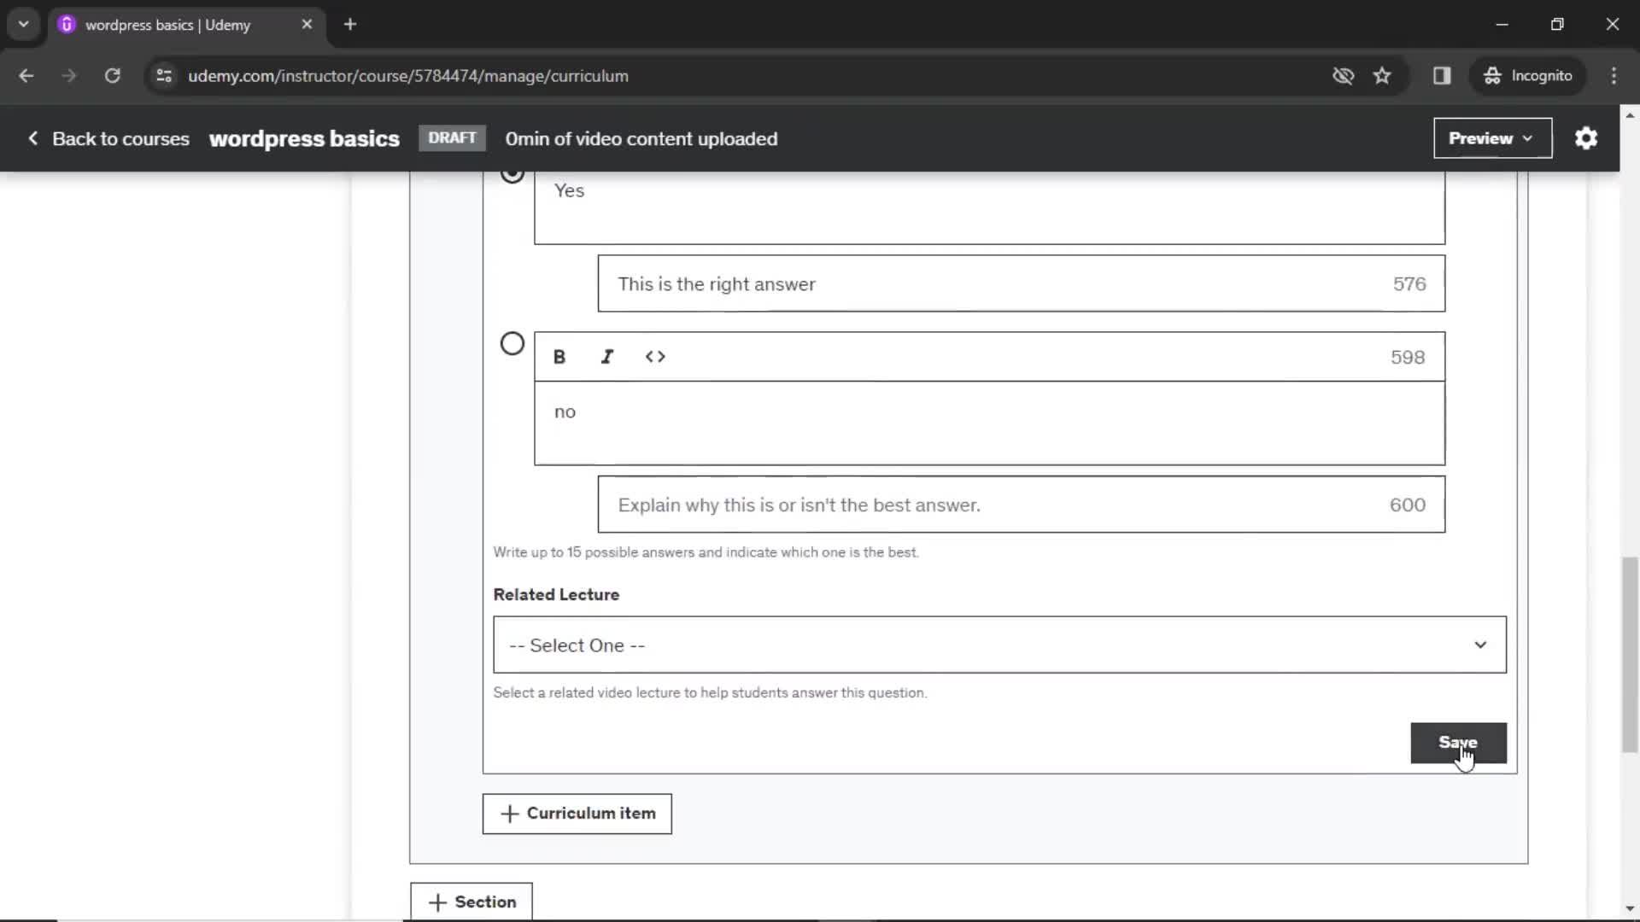1640x922 pixels.
Task: Click the Italic icon in answer field
Action: (x=608, y=357)
